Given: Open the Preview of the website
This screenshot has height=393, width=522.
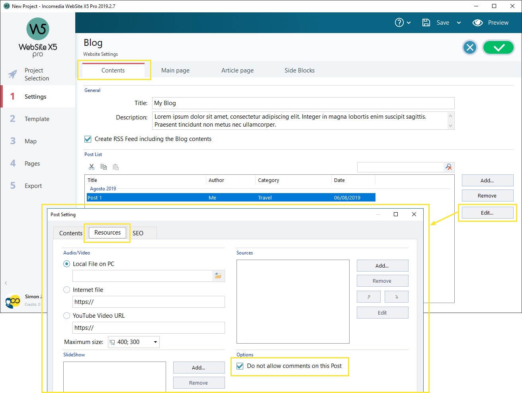Looking at the screenshot, I should click(491, 22).
